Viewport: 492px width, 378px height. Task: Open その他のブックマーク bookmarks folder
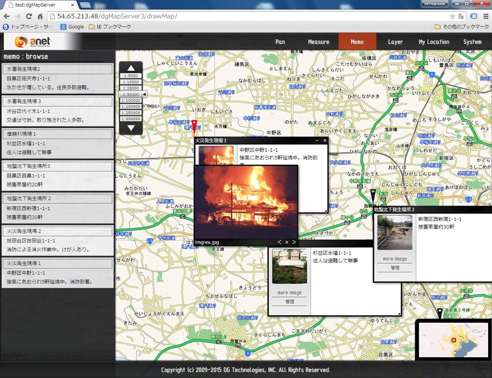[462, 27]
